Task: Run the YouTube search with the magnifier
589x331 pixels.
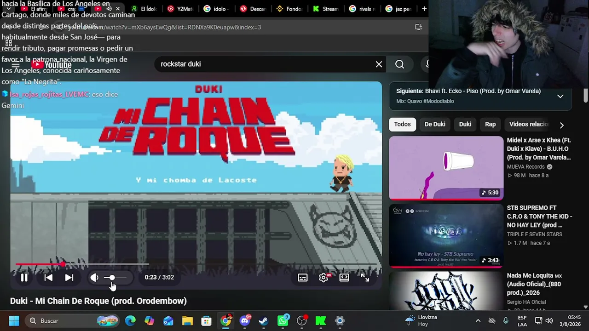Action: click(x=399, y=64)
